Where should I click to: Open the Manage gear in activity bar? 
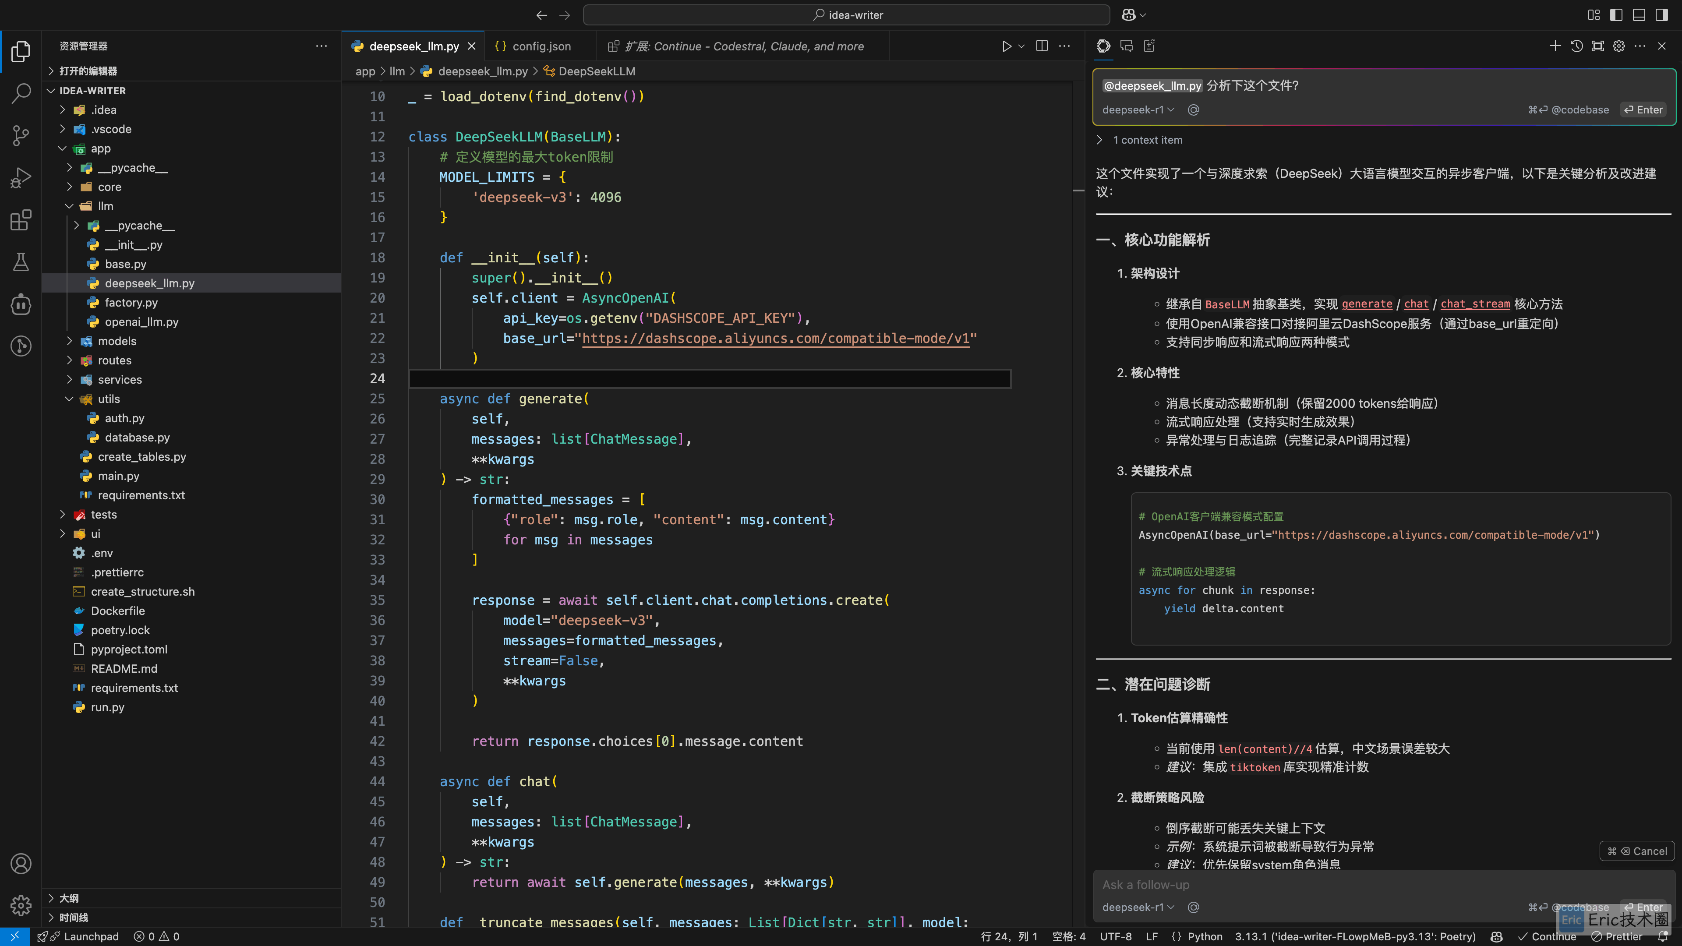coord(21,906)
